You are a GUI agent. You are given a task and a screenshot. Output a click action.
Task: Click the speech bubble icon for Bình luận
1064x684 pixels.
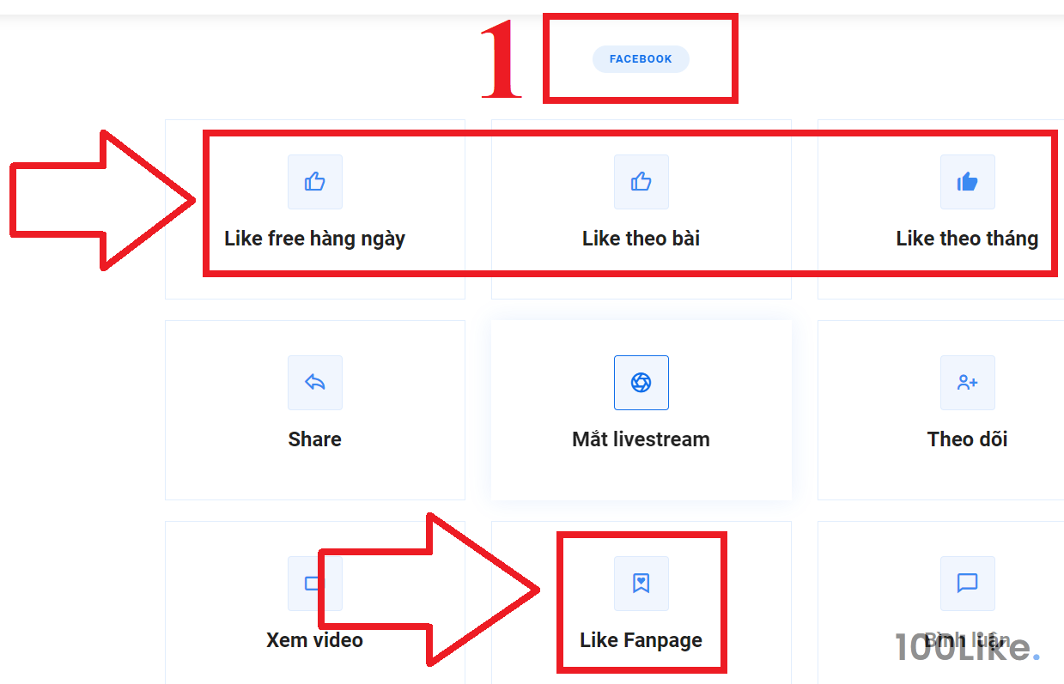(967, 584)
